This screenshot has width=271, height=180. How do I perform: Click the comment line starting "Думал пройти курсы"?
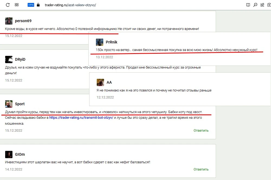104,112
